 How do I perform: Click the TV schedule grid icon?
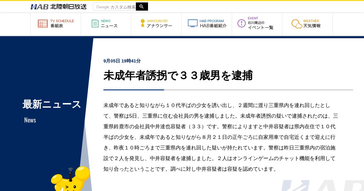(43, 24)
